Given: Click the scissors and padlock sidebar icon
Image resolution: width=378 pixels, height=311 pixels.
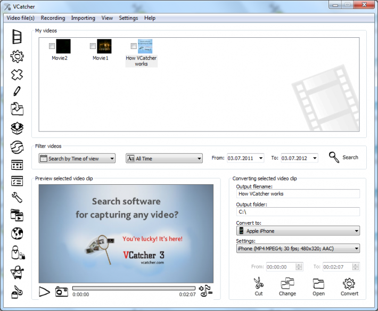Looking at the screenshot, I should [17, 292].
